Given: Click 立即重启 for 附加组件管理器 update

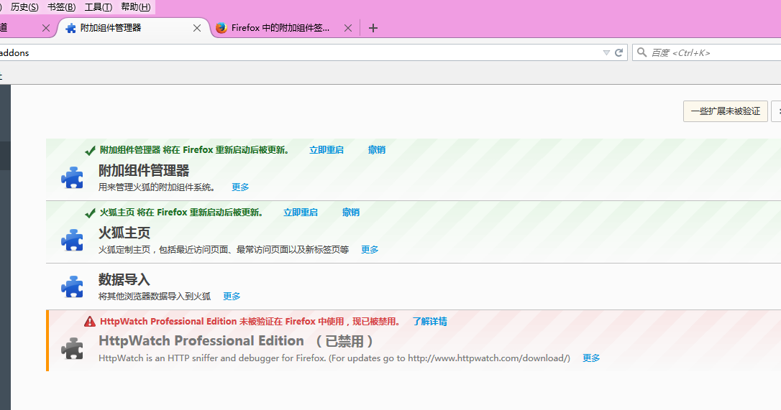Looking at the screenshot, I should tap(326, 150).
